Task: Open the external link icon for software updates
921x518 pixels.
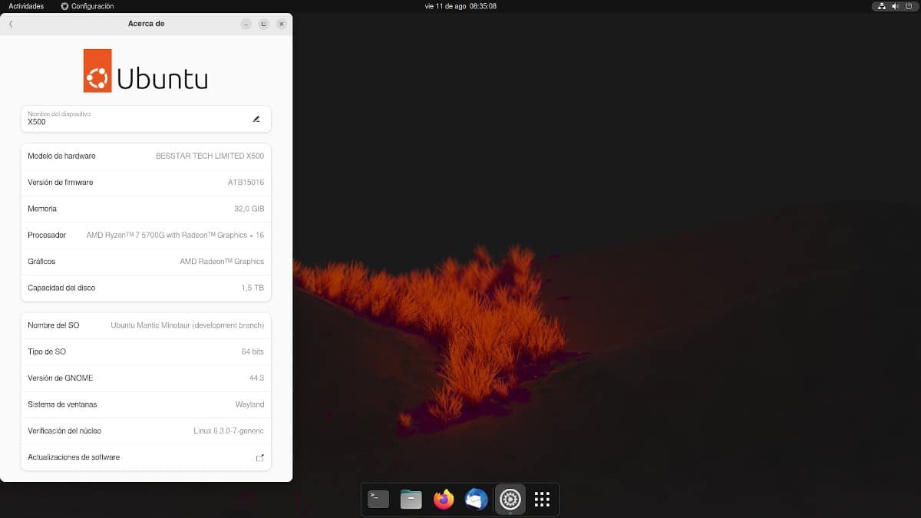Action: [259, 457]
